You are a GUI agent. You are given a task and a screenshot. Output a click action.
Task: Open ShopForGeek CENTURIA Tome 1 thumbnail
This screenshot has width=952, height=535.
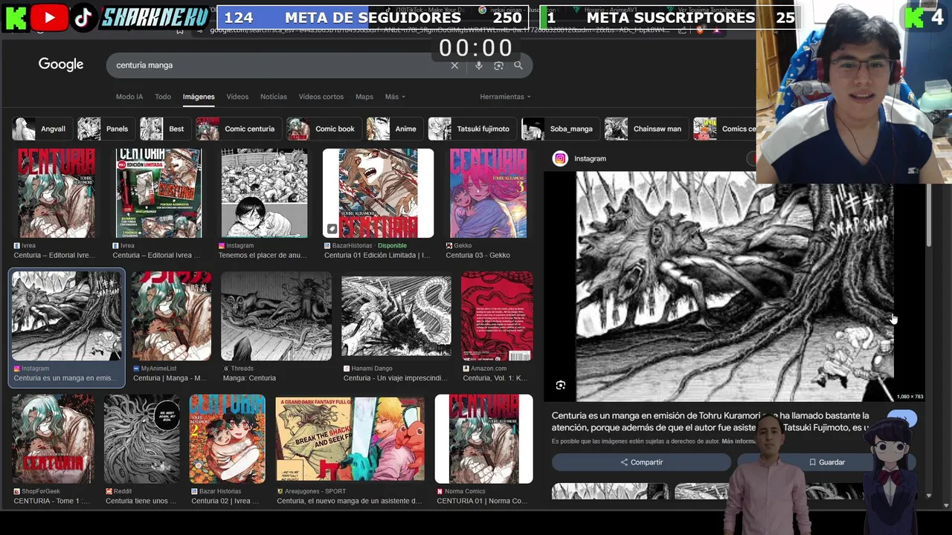pos(53,439)
